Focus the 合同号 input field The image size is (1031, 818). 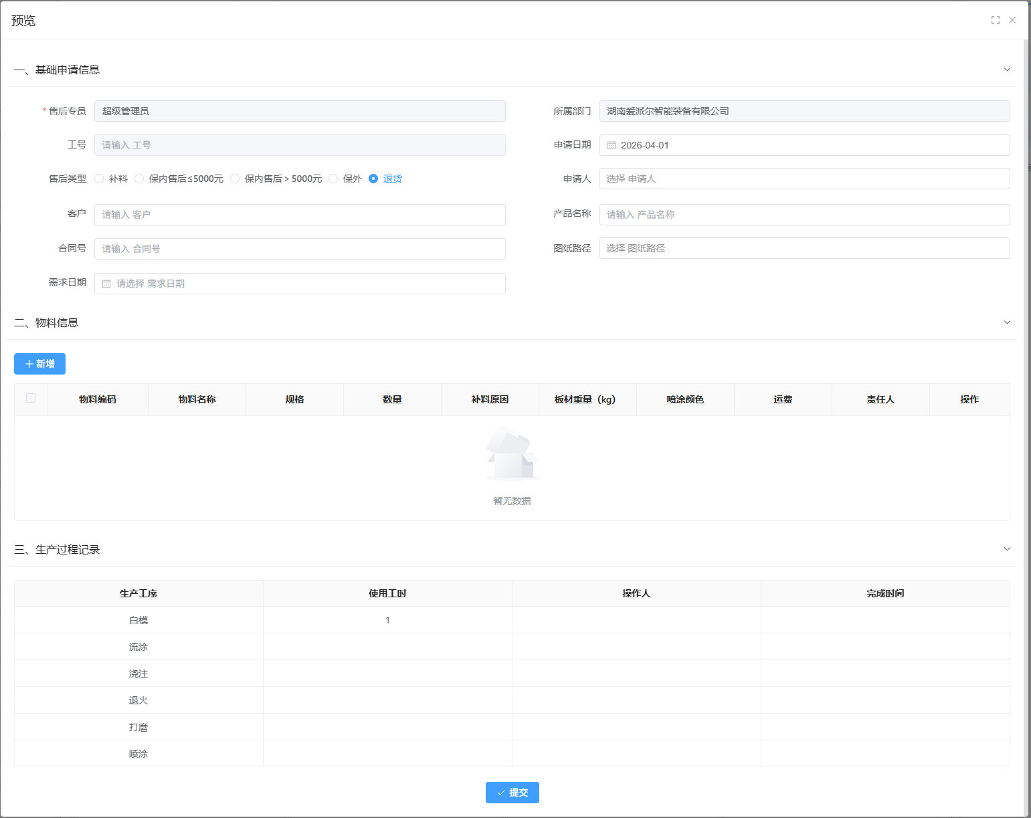[x=300, y=249]
